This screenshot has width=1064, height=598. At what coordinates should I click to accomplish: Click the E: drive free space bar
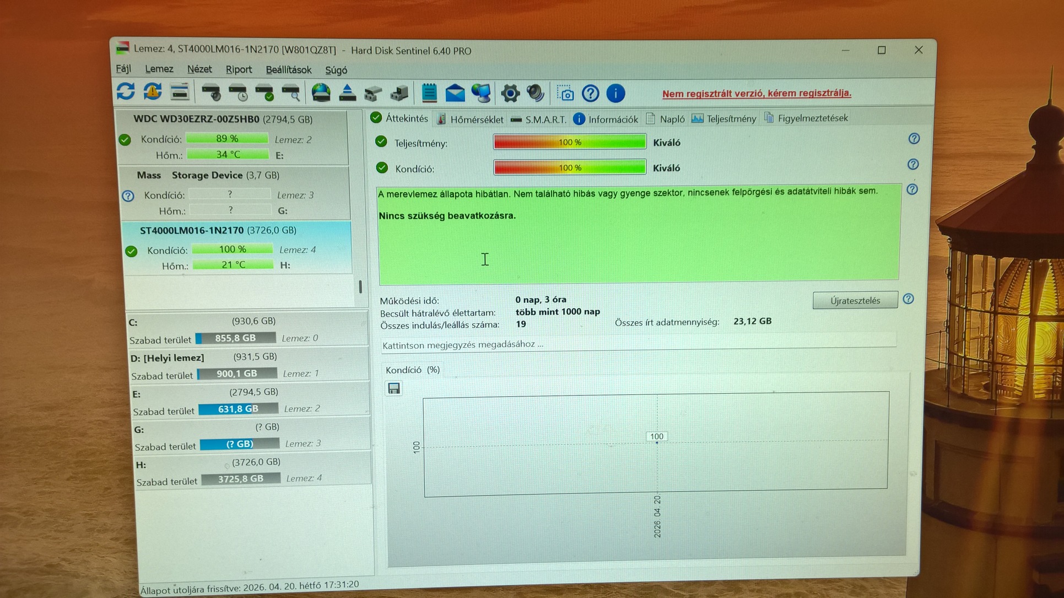point(238,409)
